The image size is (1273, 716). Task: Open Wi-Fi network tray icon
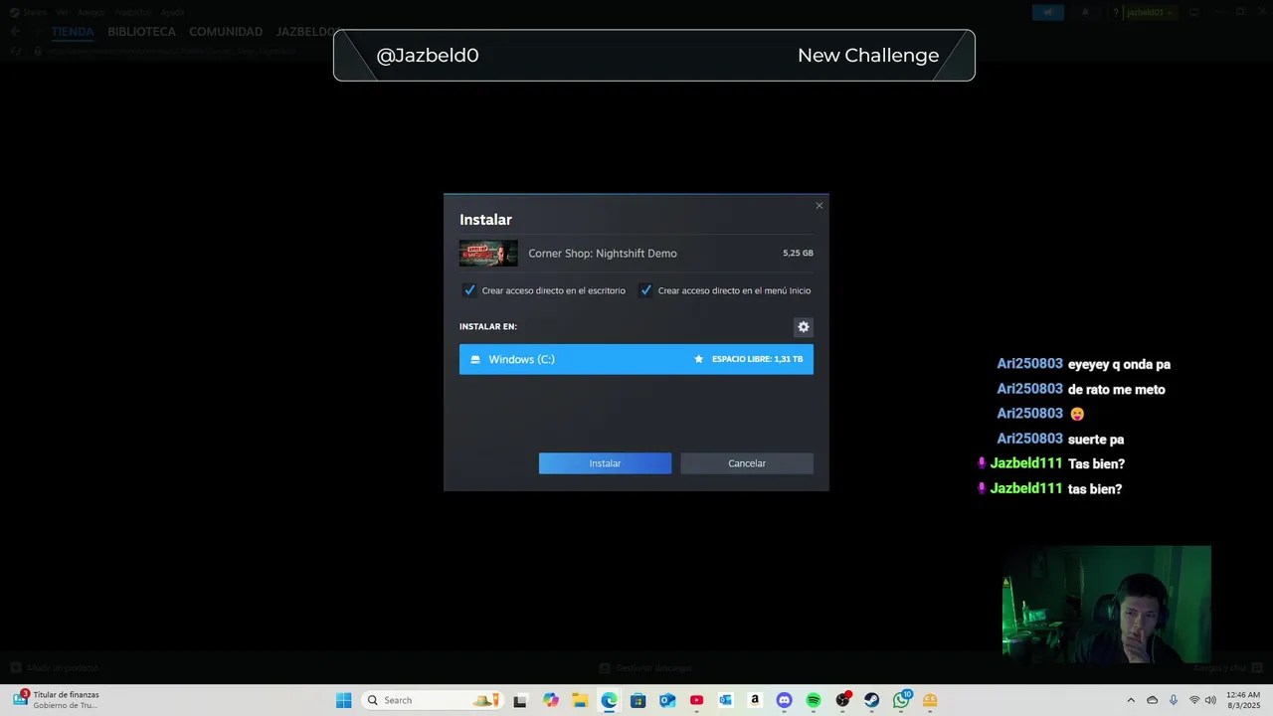(1194, 700)
